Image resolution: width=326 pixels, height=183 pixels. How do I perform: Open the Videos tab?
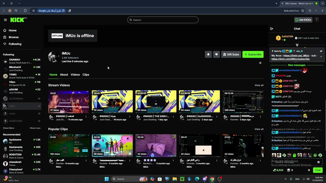pos(75,75)
